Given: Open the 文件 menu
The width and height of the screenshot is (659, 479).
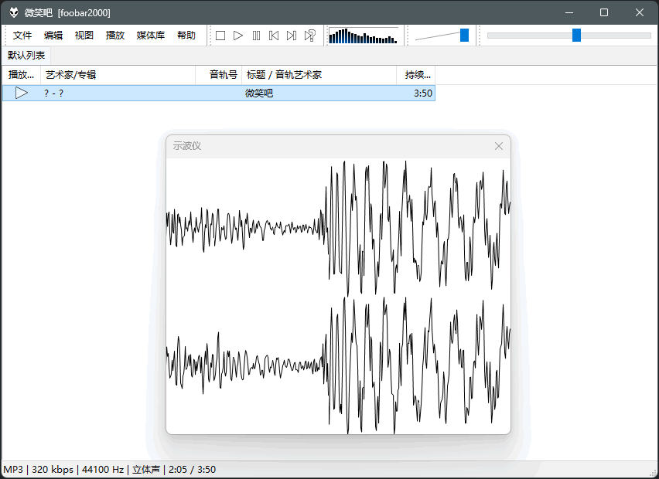Looking at the screenshot, I should 22,36.
